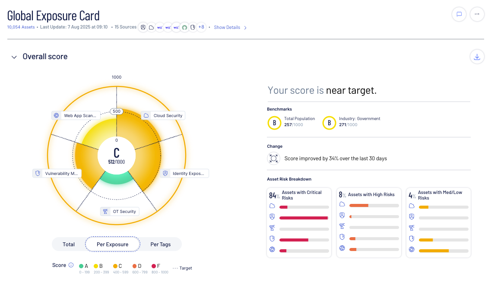Click the Score info icon
Viewport: 488px width, 289px height.
(x=71, y=265)
